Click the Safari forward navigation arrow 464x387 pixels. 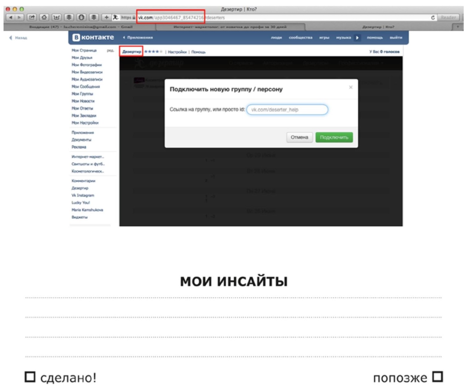[x=19, y=17]
